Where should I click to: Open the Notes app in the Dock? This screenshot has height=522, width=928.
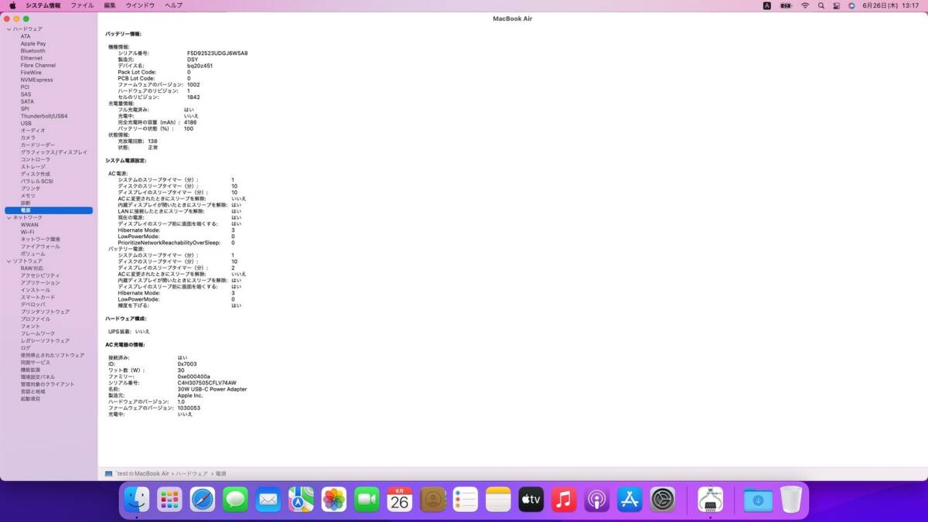pos(499,500)
